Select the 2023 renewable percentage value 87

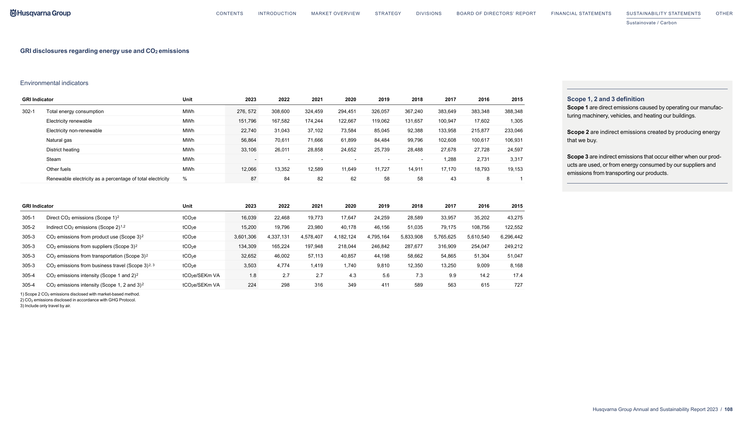point(253,179)
